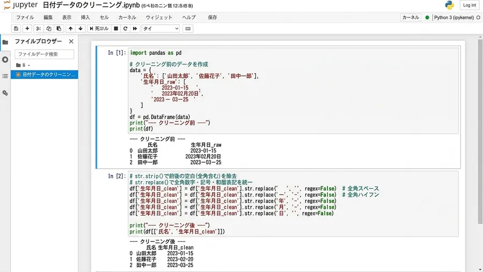This screenshot has width=483, height=272.
Task: Click the Python 3 (ipykernel) kernel name
Action: 453,18
